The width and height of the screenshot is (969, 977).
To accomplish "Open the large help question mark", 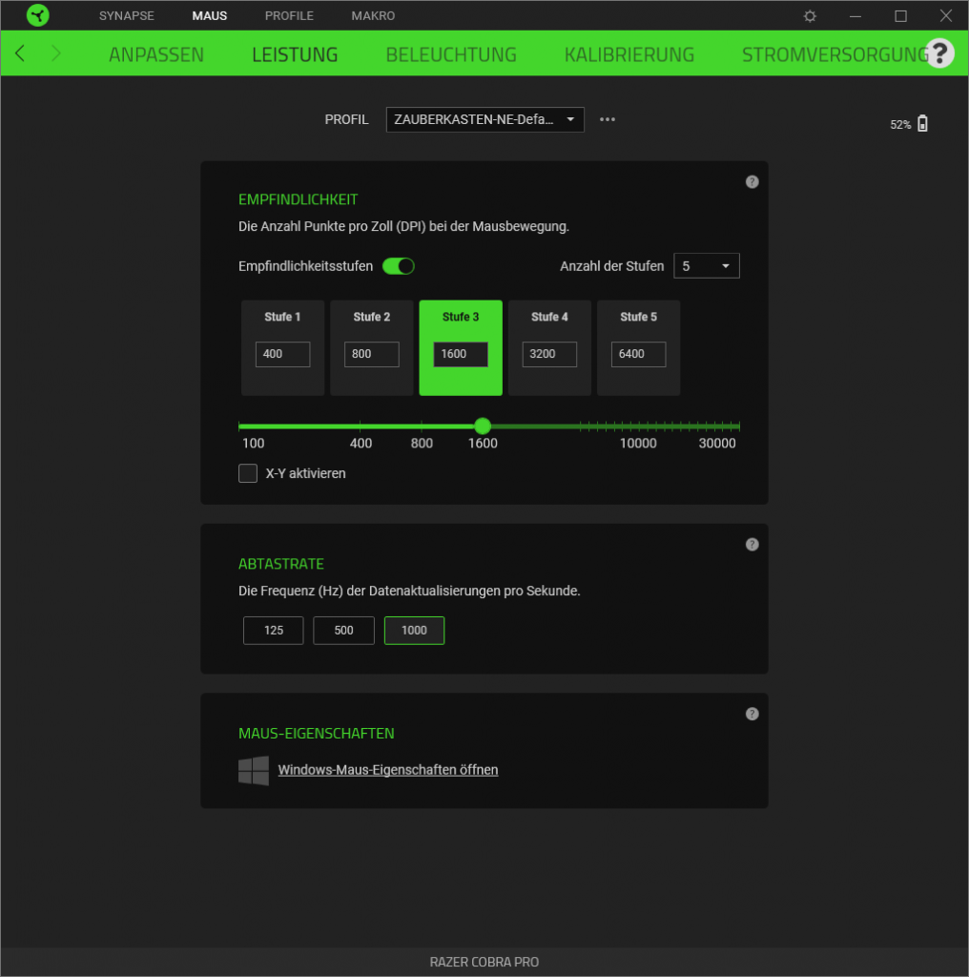I will click(x=939, y=53).
